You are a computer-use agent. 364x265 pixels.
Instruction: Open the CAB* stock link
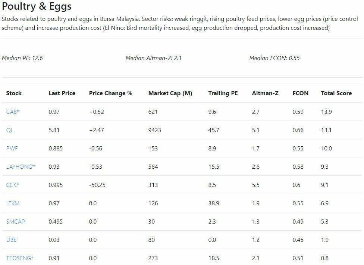pos(13,112)
